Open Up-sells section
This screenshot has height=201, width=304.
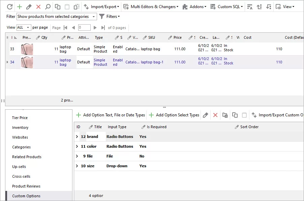(x=19, y=167)
